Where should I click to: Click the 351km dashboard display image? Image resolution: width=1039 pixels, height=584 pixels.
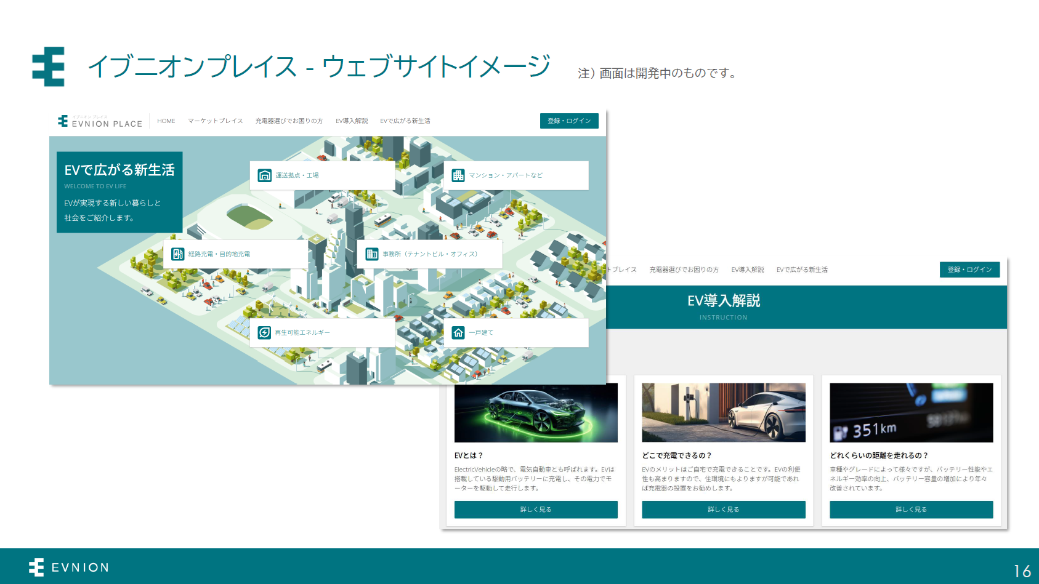pos(911,413)
